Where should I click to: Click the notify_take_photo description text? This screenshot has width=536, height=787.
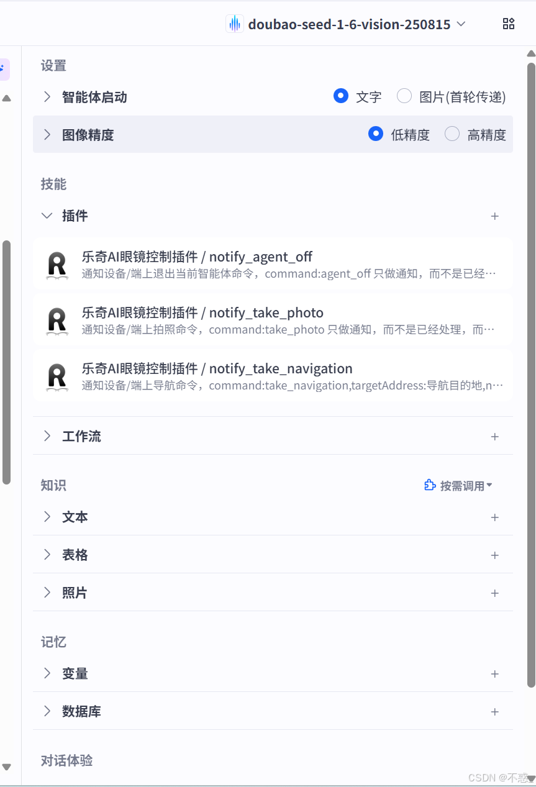[x=288, y=330]
